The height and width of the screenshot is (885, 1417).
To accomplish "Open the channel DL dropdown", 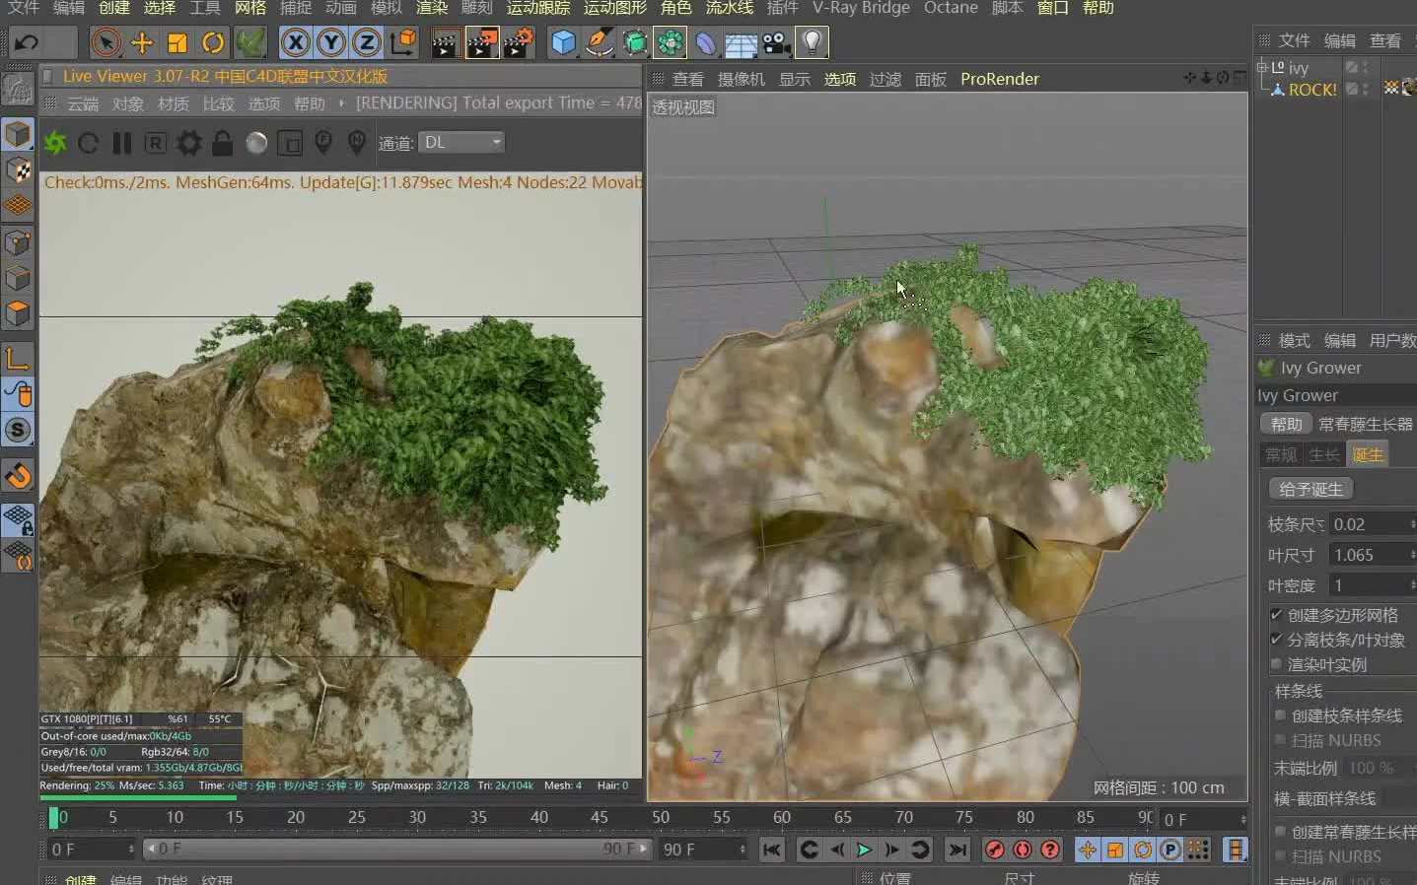I will pyautogui.click(x=461, y=143).
